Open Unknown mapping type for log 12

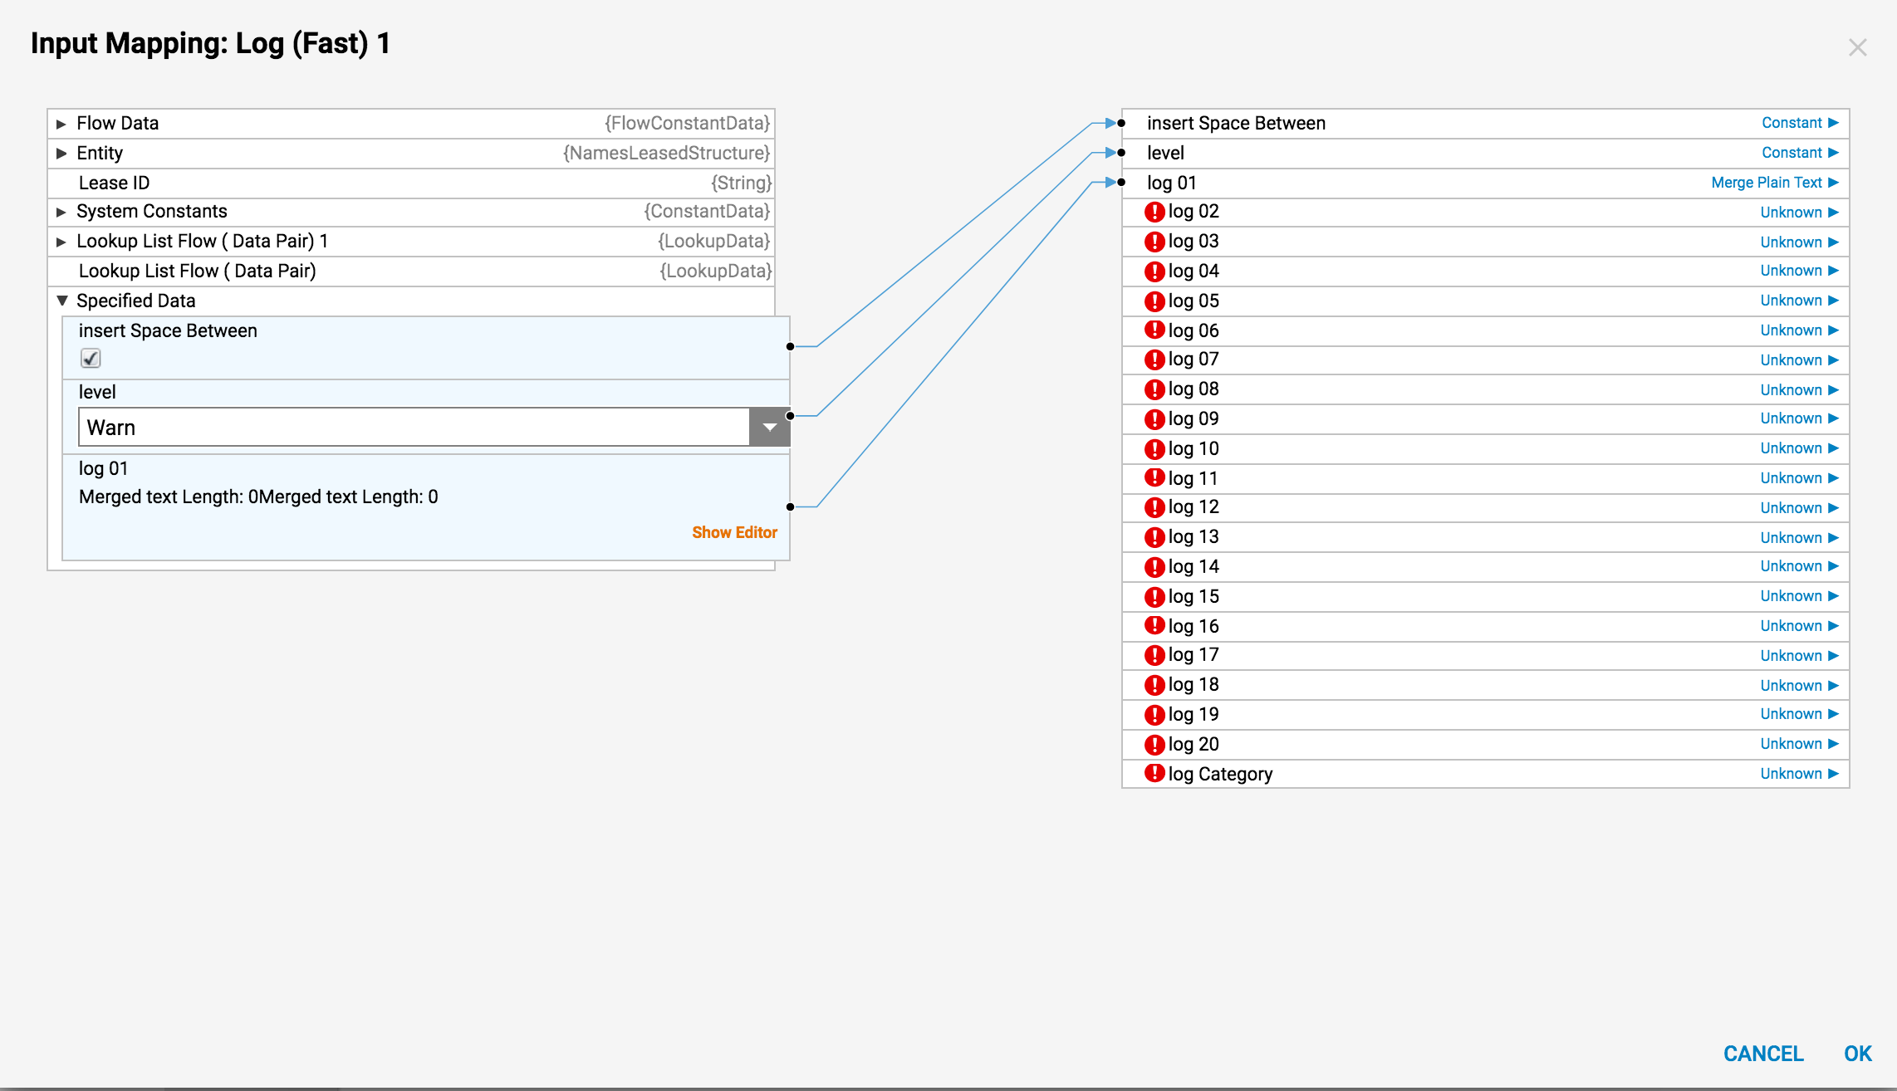pos(1799,508)
